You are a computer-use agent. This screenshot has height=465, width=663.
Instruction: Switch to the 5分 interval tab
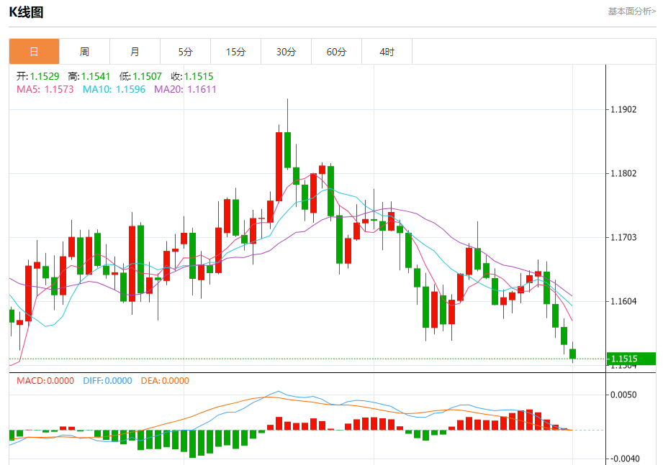click(185, 52)
